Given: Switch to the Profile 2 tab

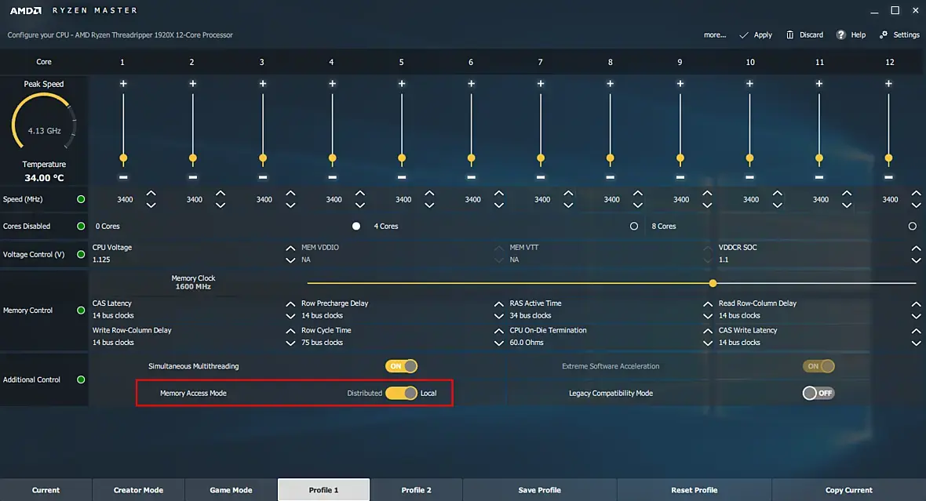Looking at the screenshot, I should pos(417,490).
